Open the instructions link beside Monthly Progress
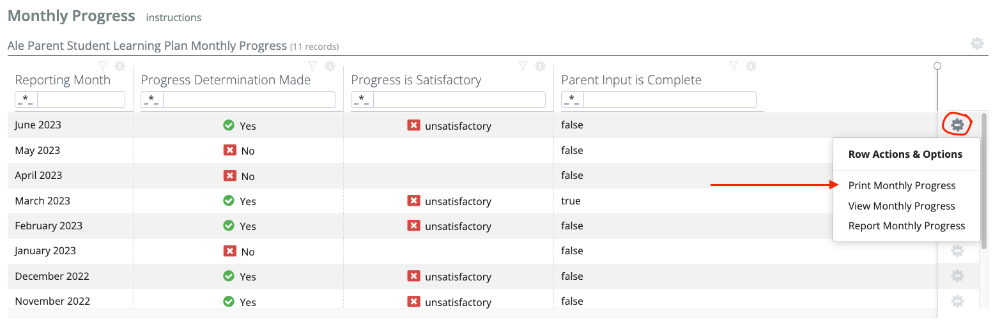This screenshot has height=322, width=993. point(173,18)
